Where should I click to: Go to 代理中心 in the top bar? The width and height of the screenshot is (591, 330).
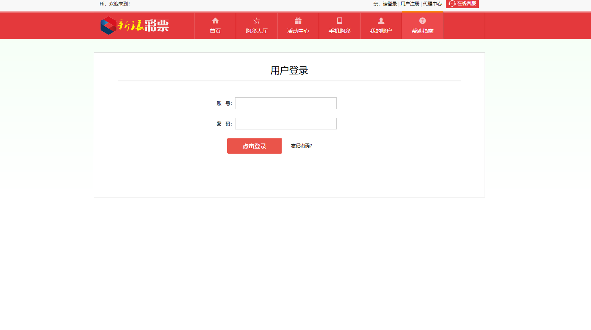click(432, 4)
